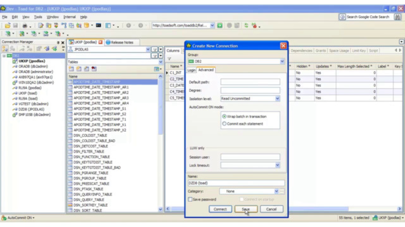Open the Group dropdown showing DB2

pyautogui.click(x=282, y=61)
